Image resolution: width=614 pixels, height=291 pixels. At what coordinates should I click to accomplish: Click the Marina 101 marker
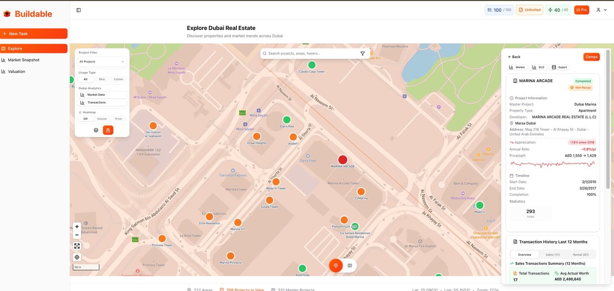[238, 222]
